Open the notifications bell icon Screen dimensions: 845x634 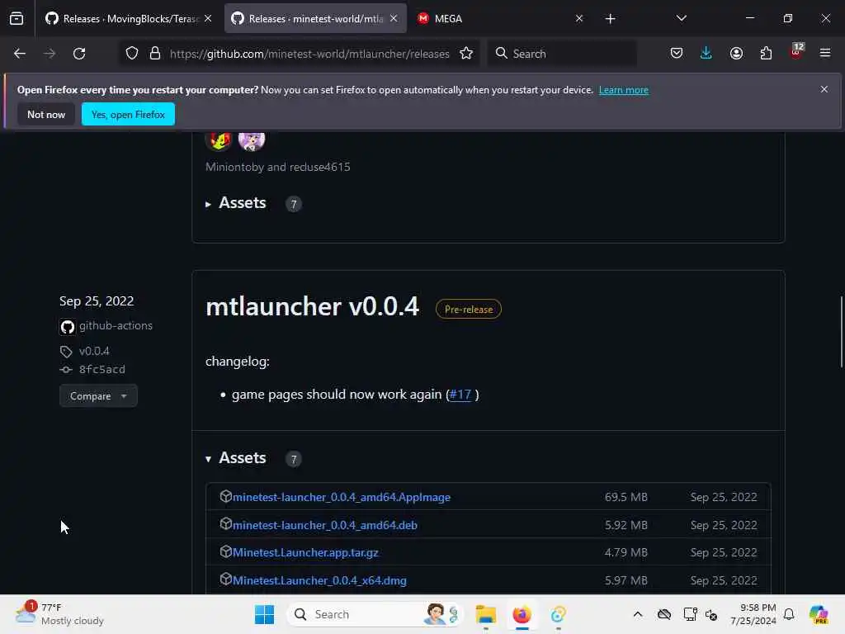(789, 614)
